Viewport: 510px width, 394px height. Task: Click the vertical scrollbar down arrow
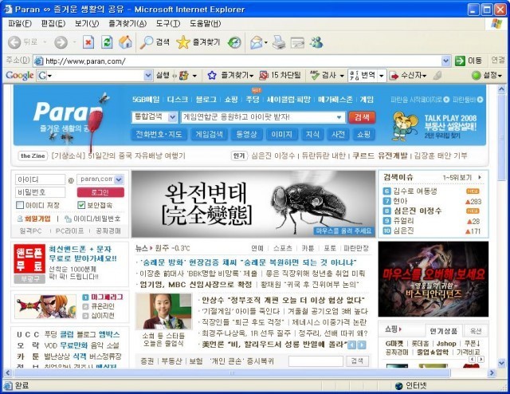click(x=501, y=363)
